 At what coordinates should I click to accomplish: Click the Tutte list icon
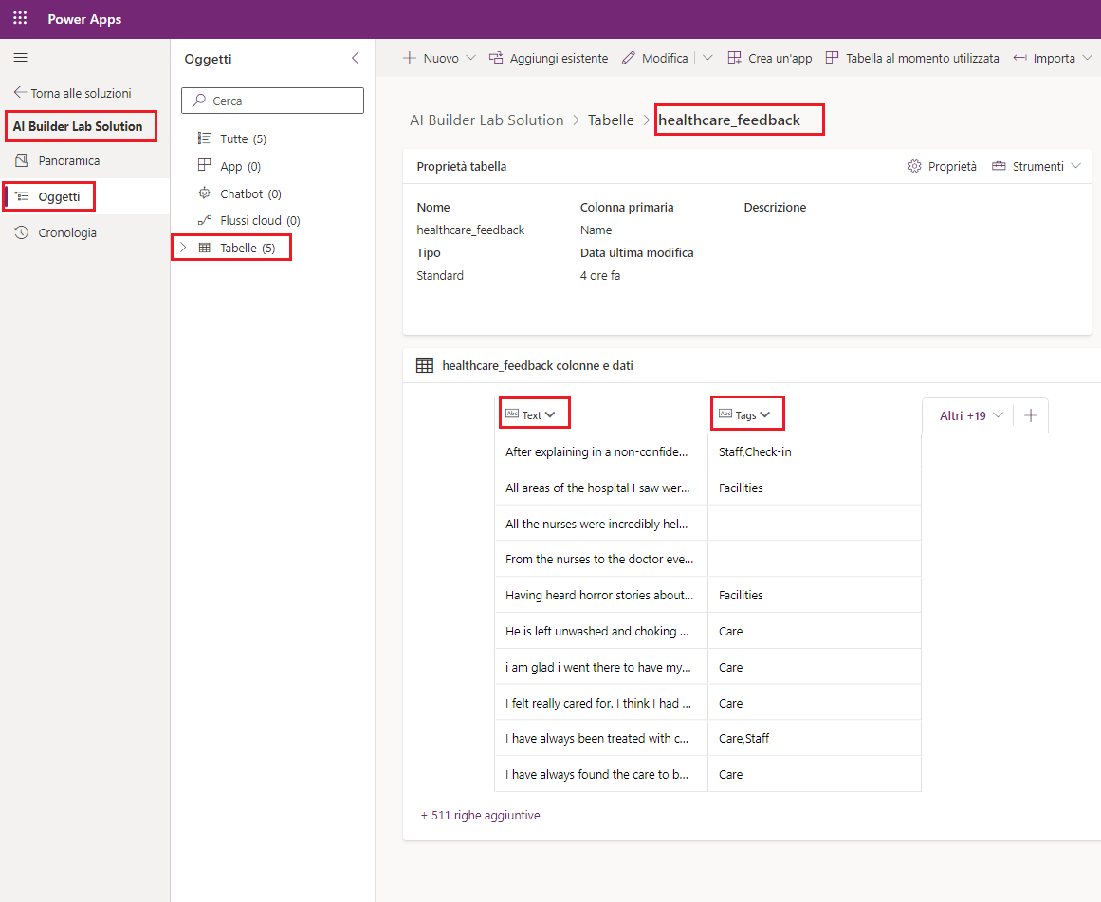tap(204, 138)
